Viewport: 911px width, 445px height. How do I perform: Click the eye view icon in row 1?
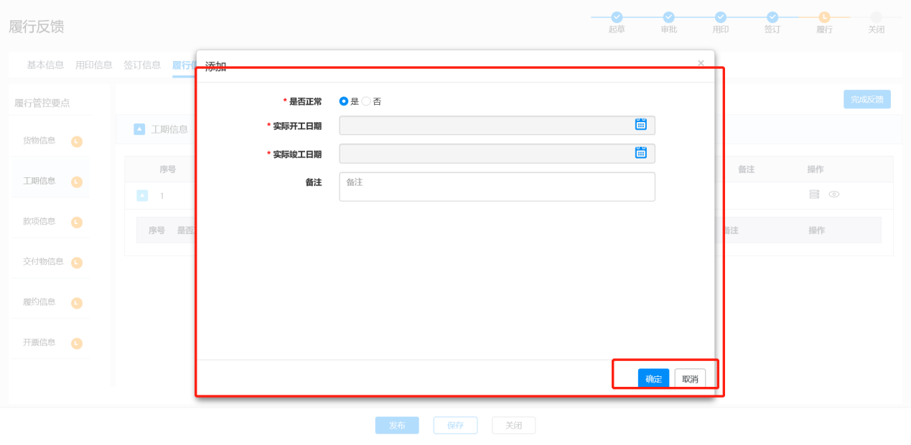pyautogui.click(x=833, y=195)
